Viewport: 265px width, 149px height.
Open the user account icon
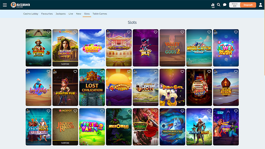[x=261, y=5]
